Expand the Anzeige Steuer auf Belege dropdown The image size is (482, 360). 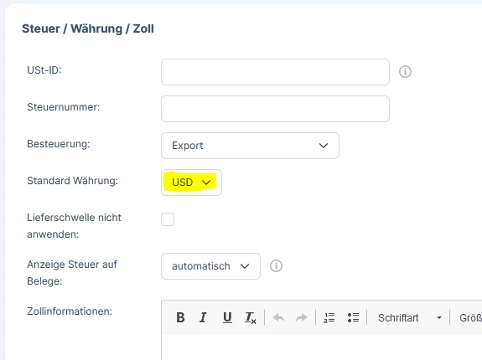[210, 266]
